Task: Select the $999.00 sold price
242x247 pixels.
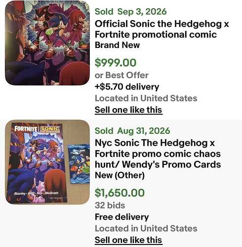Action: pos(116,63)
